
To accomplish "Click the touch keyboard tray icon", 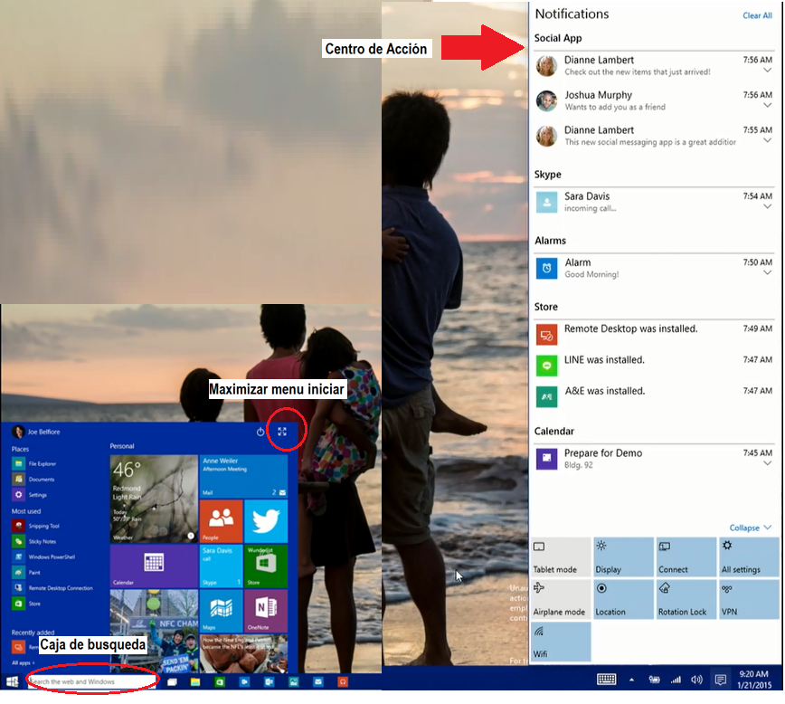I will pyautogui.click(x=606, y=680).
